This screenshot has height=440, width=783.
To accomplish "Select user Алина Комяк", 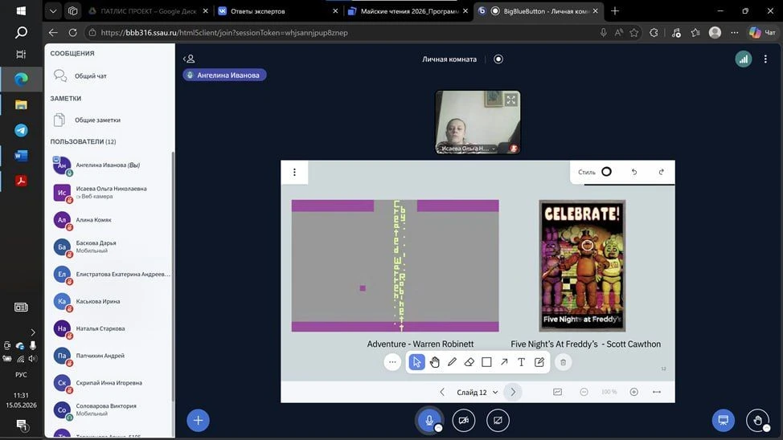I will tap(111, 219).
